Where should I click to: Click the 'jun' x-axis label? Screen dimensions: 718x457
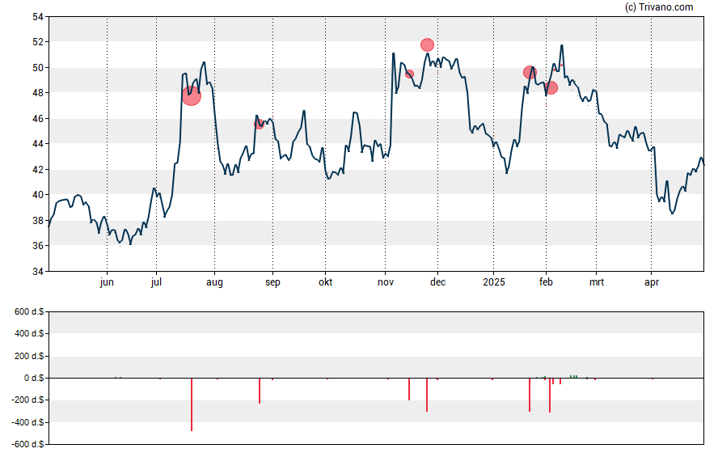click(x=107, y=282)
